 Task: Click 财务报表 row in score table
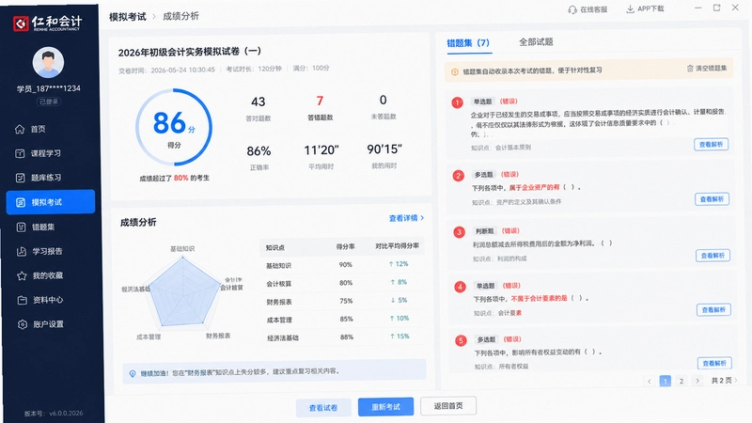(x=341, y=301)
